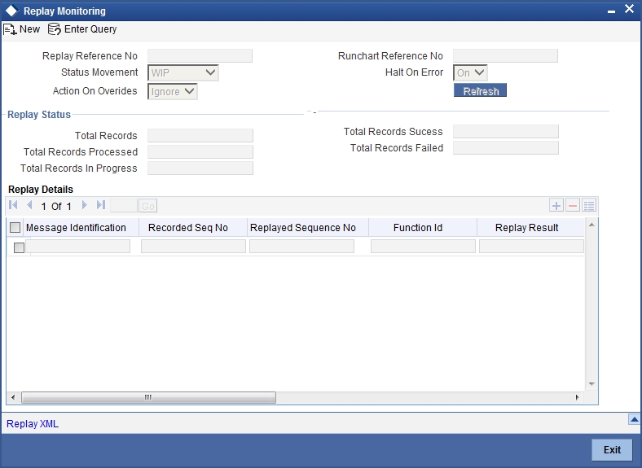This screenshot has width=642, height=468.
Task: Click the Runchart Reference No field
Action: (x=505, y=55)
